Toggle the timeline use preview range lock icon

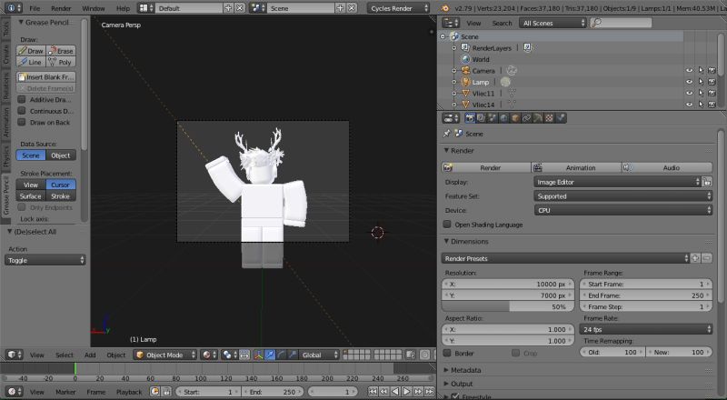coord(166,392)
